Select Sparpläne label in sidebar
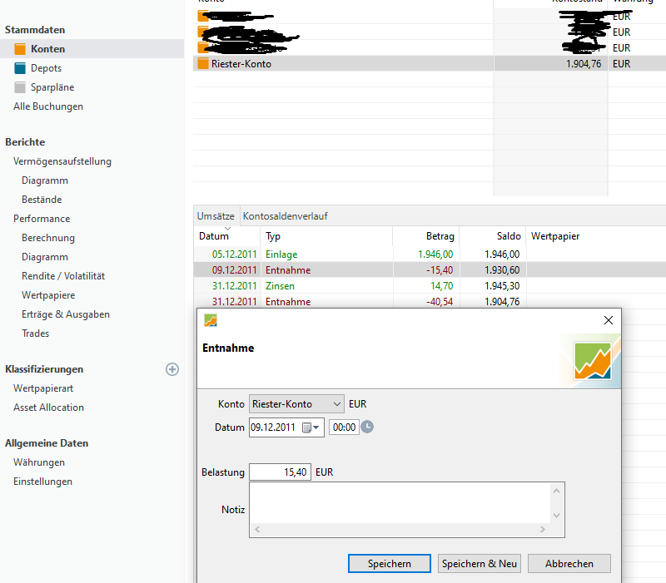This screenshot has height=583, width=666. click(x=52, y=87)
